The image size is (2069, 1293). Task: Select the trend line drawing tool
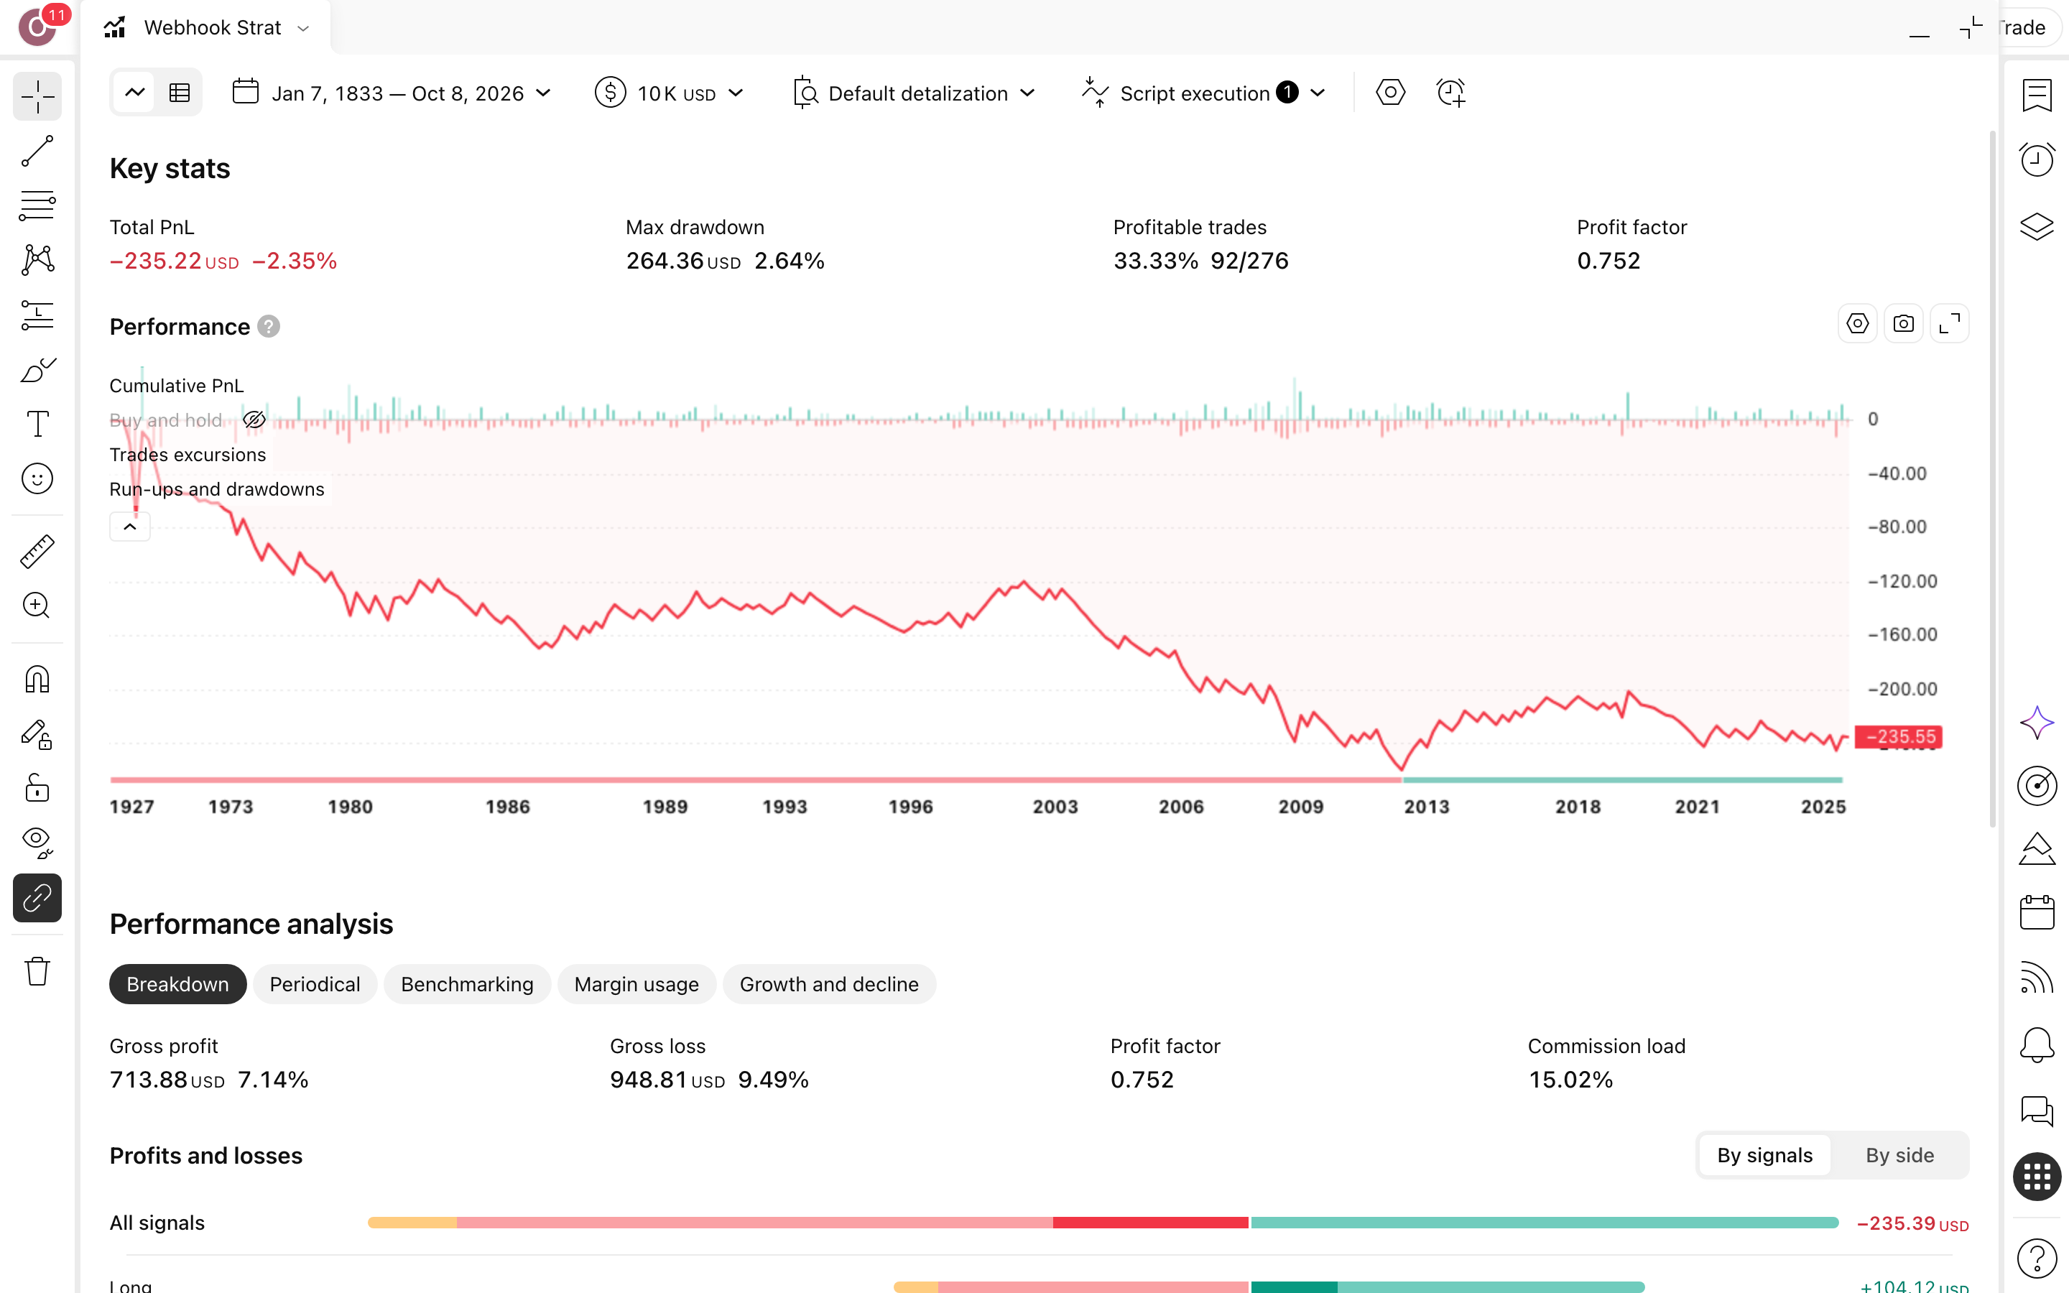tap(37, 152)
